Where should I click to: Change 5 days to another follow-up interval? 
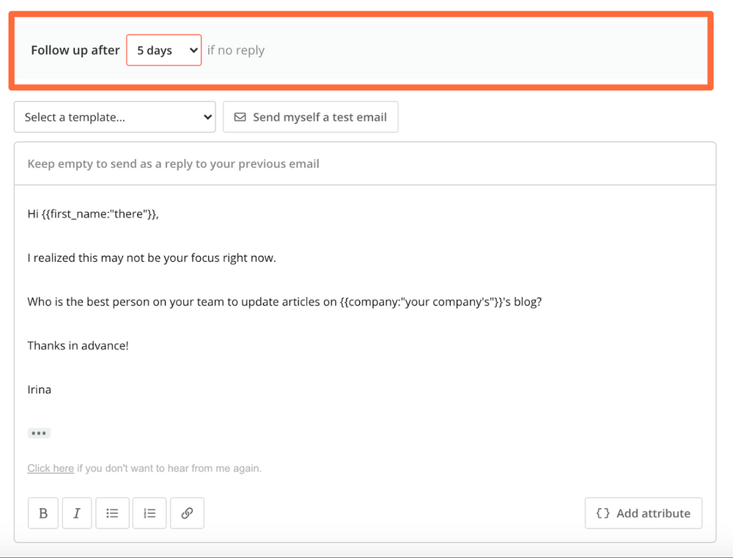(x=163, y=50)
